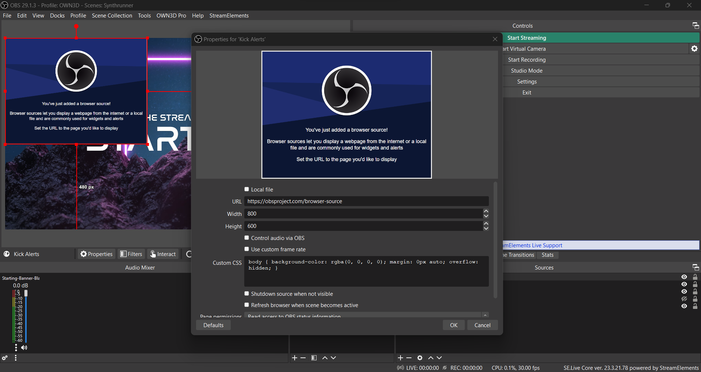This screenshot has width=701, height=372.
Task: Decrease Width with down stepper arrow
Action: point(486,216)
